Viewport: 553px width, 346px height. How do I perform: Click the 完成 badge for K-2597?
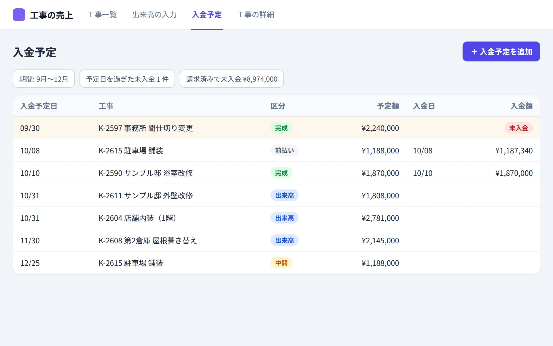(x=281, y=128)
